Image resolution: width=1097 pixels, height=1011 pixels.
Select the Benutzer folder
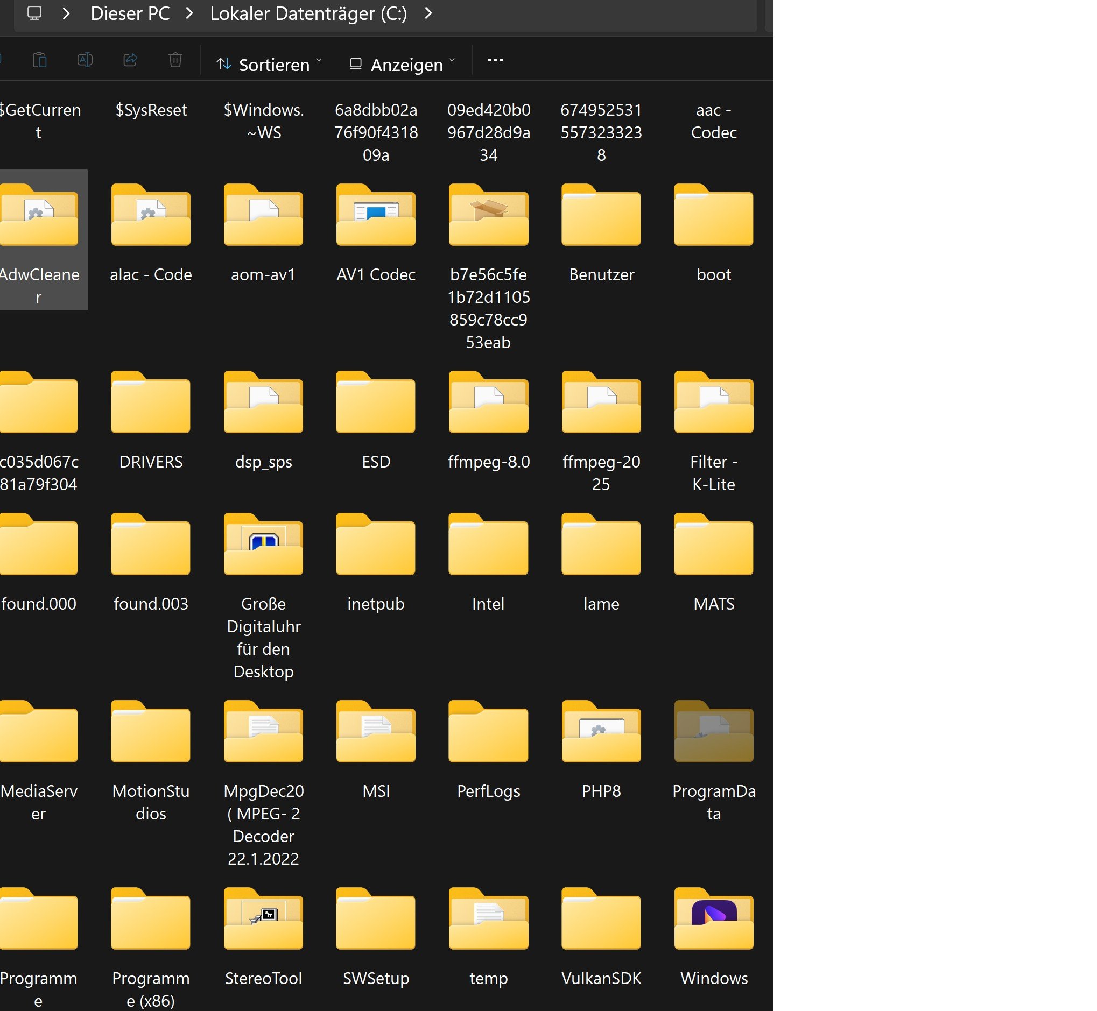(602, 234)
